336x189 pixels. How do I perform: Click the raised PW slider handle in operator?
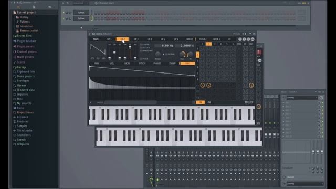(130, 47)
